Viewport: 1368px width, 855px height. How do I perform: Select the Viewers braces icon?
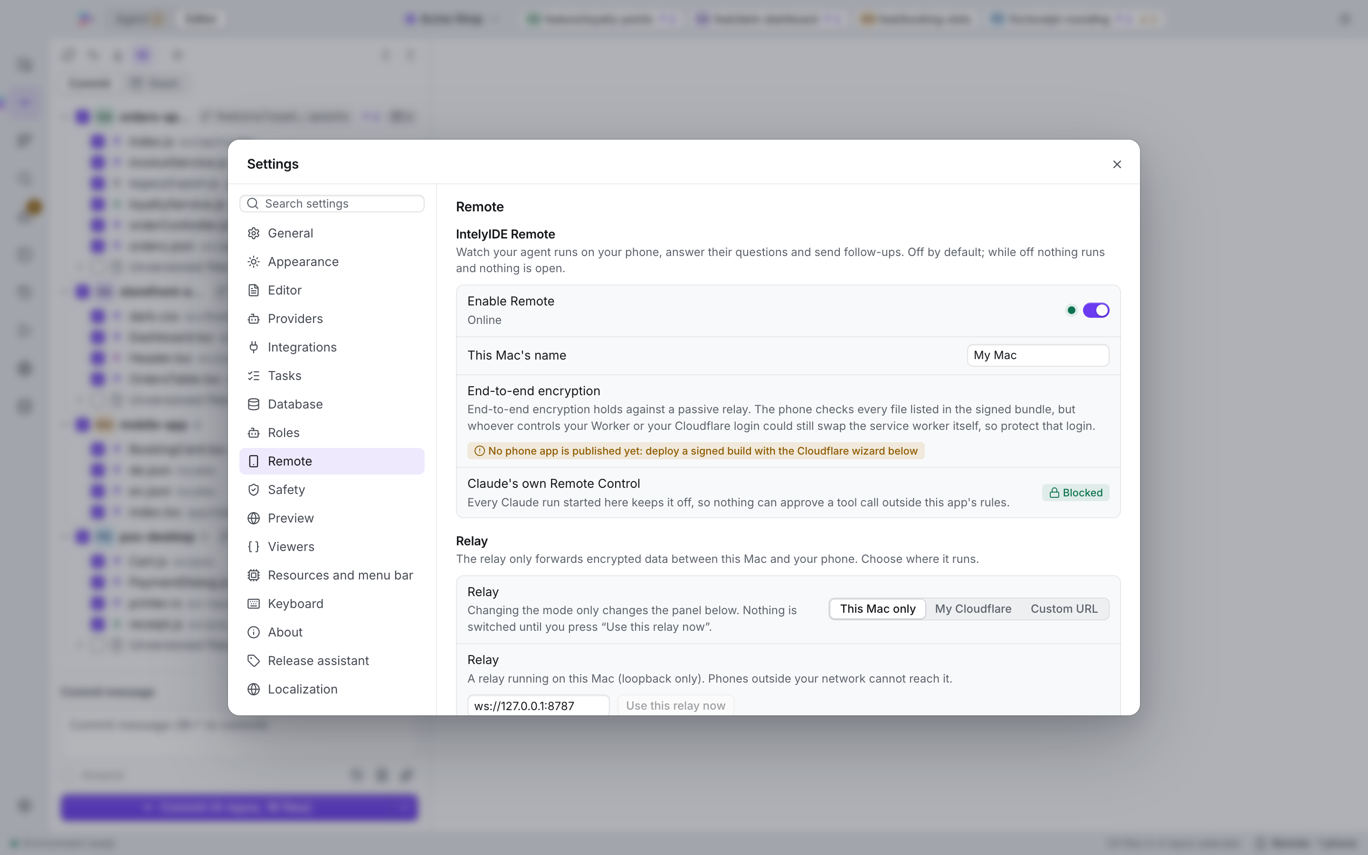click(253, 547)
